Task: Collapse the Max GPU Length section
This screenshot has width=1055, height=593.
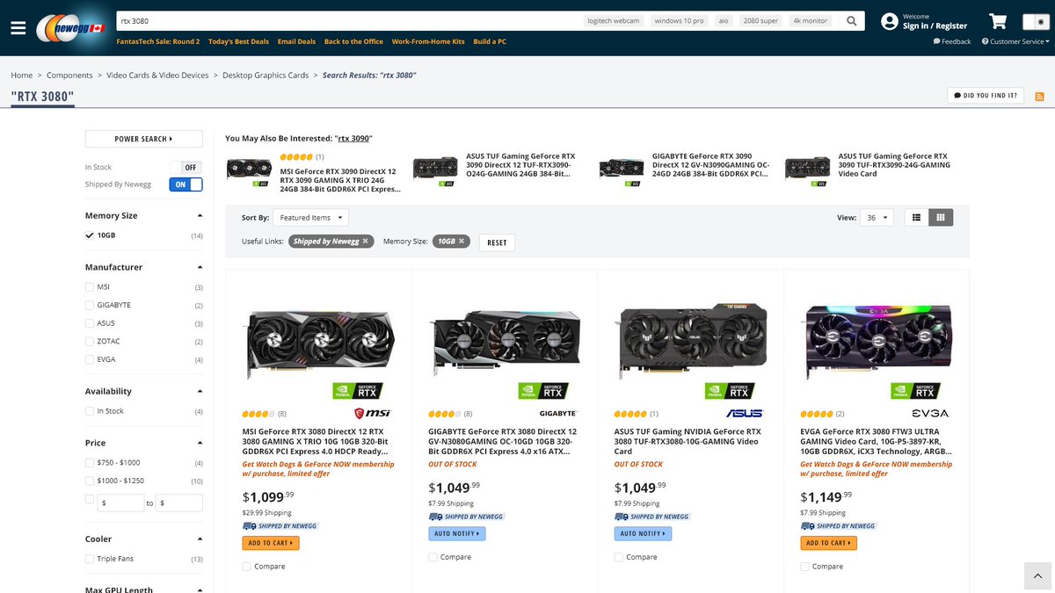Action: pos(200,589)
